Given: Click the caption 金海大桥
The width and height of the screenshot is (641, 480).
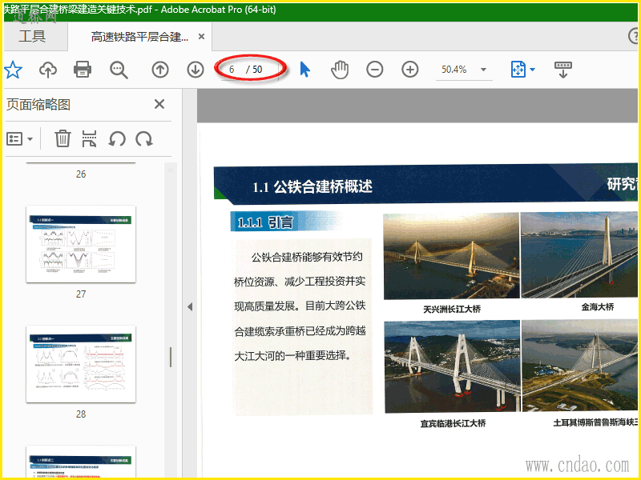Looking at the screenshot, I should click(598, 307).
